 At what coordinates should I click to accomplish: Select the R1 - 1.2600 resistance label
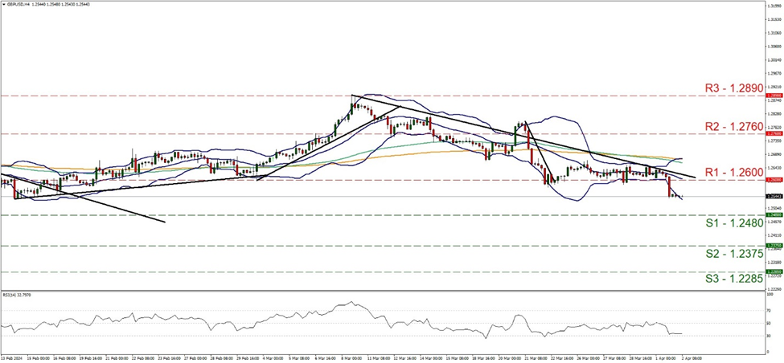[734, 172]
